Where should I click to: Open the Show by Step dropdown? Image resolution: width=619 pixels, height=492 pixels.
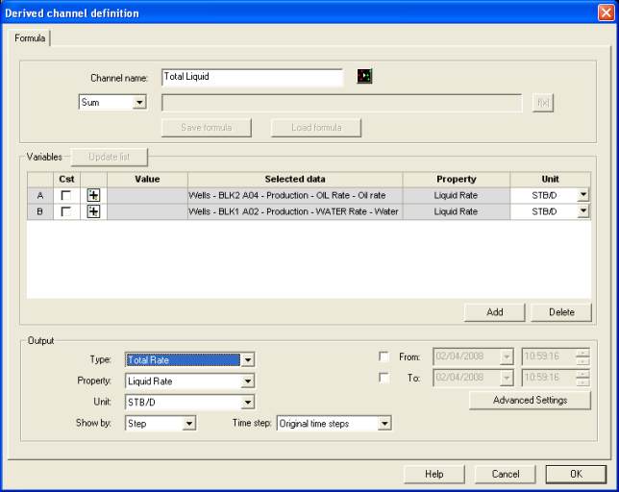(189, 424)
